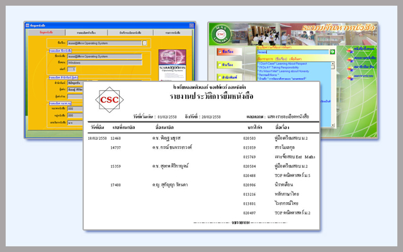Screen dimensions: 403x252
Task: Click the book icon beside หนังสือทั้งหมด
Action: pyautogui.click(x=350, y=50)
